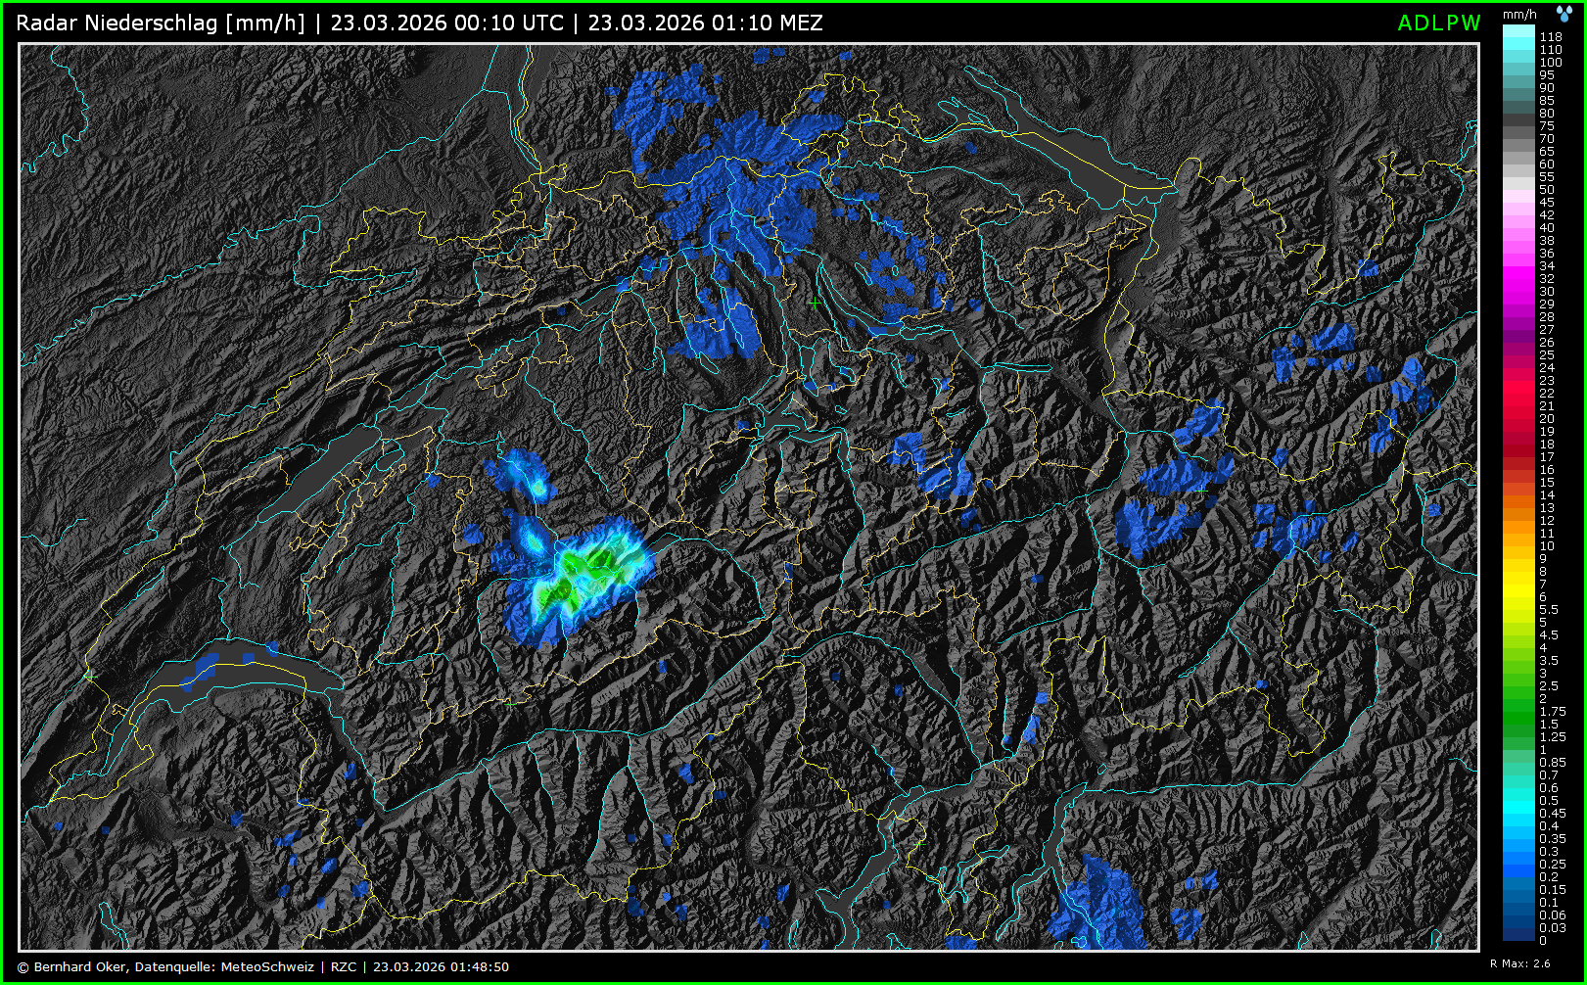Pick the dark blue 0 mm/h bottom swatch
Viewport: 1587px width, 985px height.
click(x=1518, y=938)
